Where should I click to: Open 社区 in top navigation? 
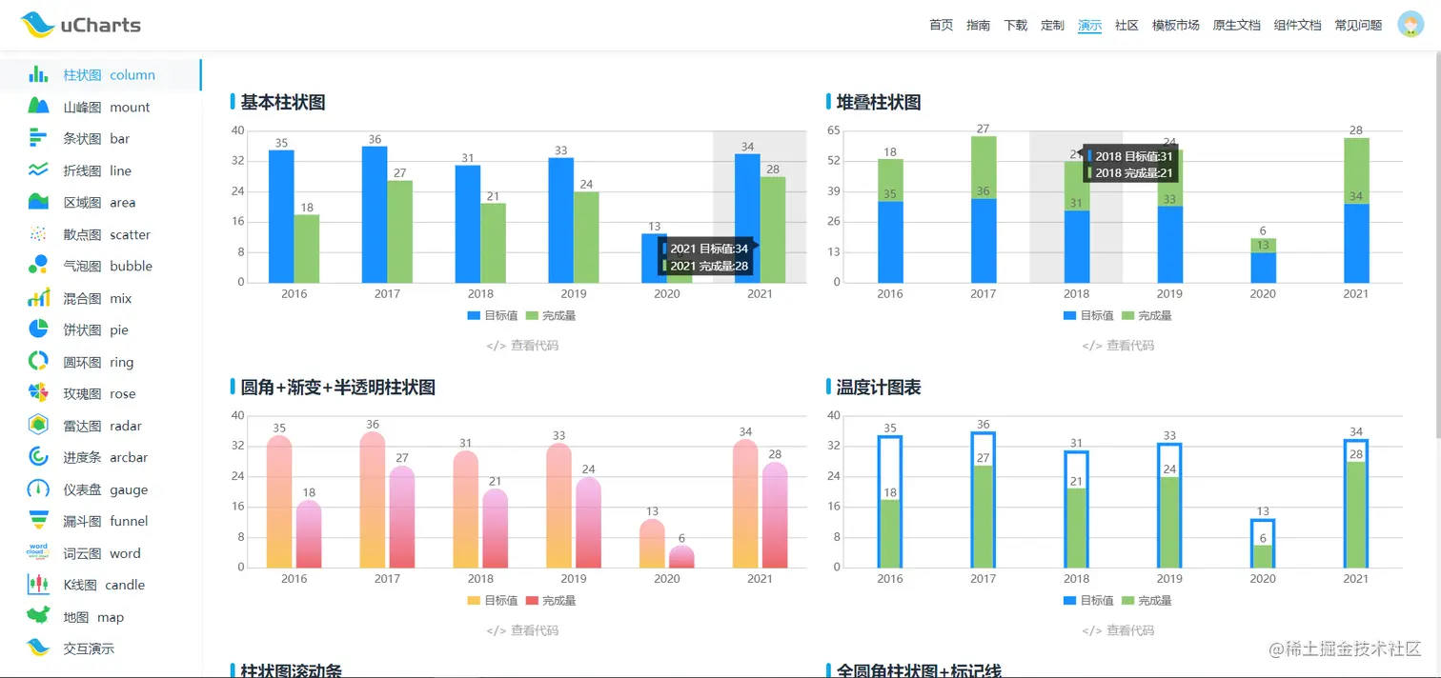[1126, 25]
